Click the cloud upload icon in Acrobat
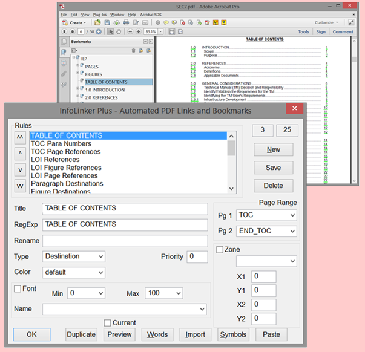Image resolution: width=365 pixels, height=352 pixels. pyautogui.click(x=117, y=22)
